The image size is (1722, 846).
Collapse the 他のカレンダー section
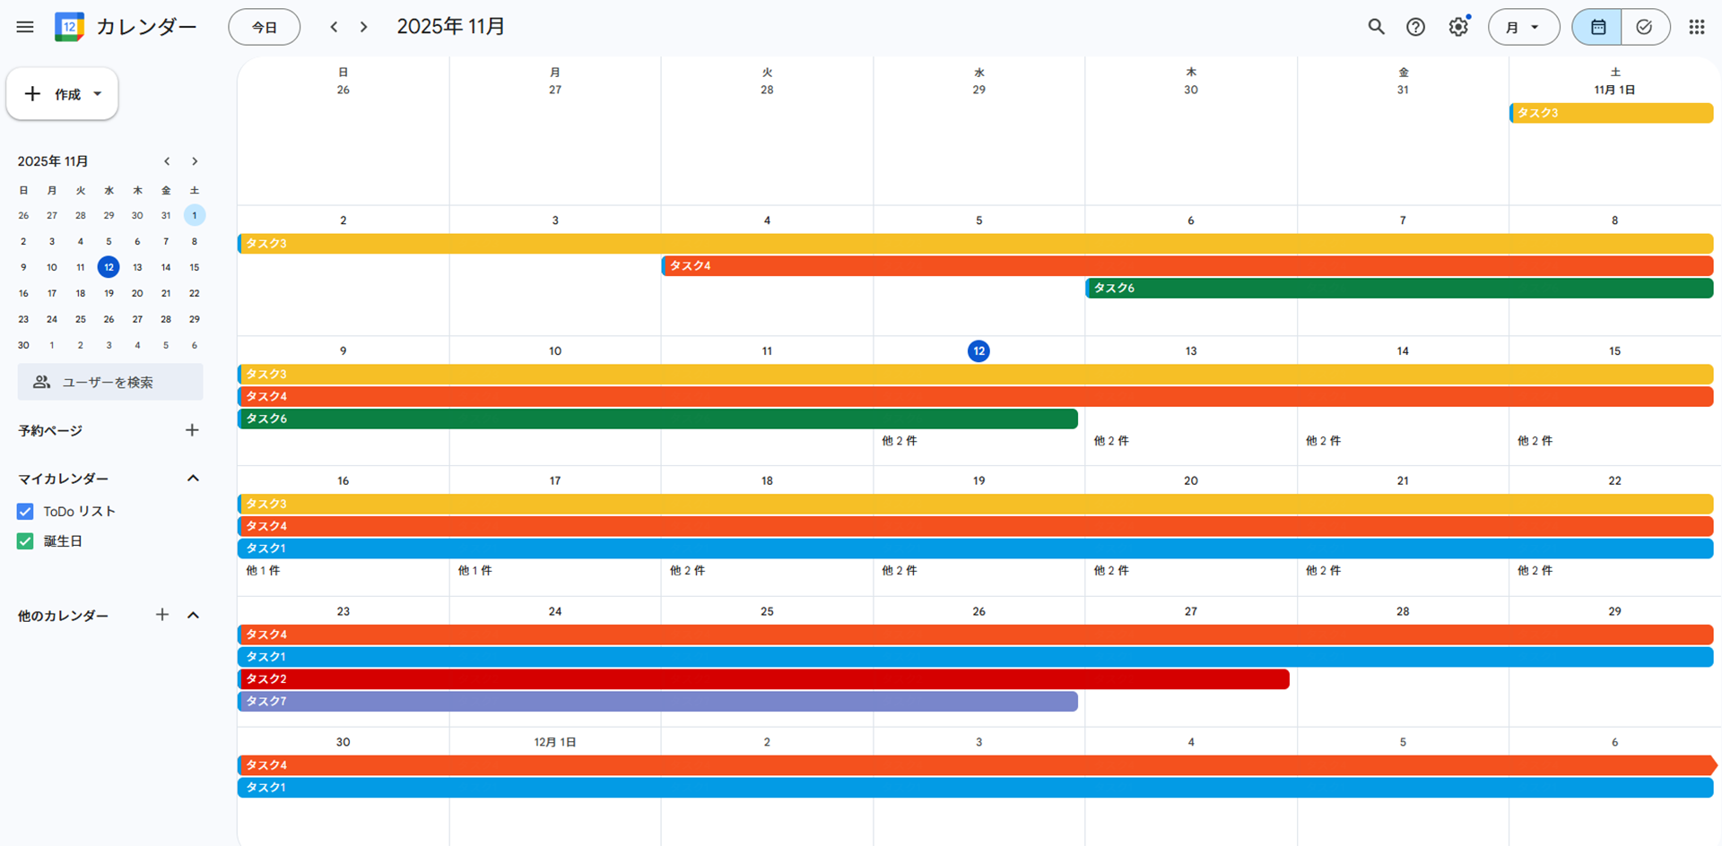tap(193, 615)
